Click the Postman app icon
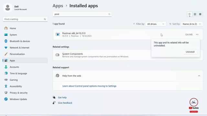The image size is (207, 116). pos(58,34)
